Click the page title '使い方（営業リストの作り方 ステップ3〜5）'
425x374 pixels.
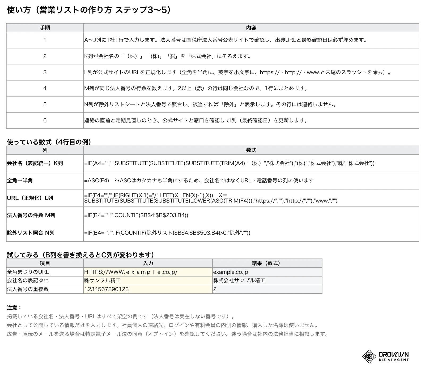click(x=89, y=10)
